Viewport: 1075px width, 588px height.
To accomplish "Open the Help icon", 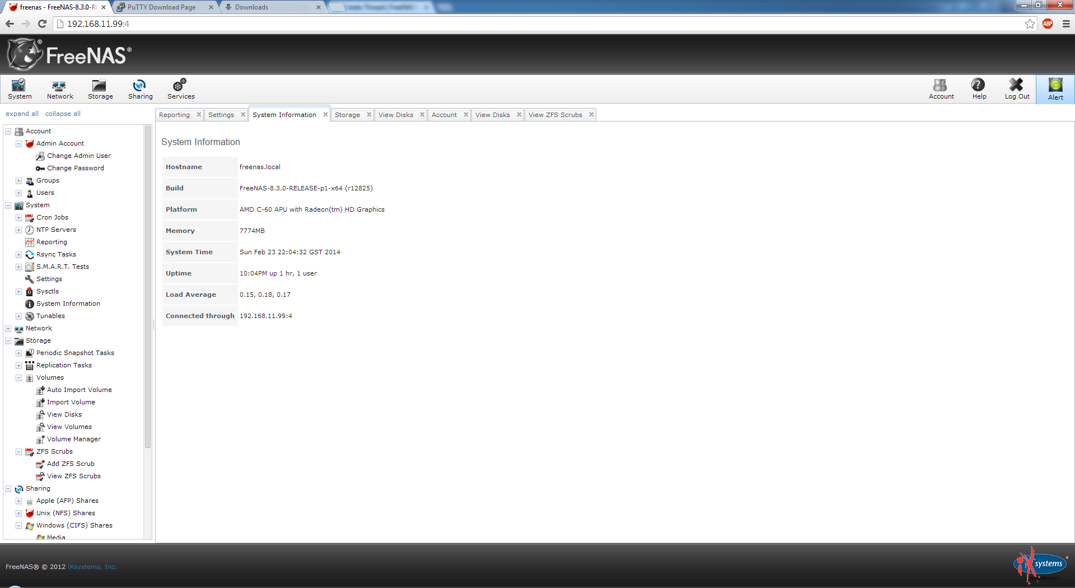I will pyautogui.click(x=979, y=89).
